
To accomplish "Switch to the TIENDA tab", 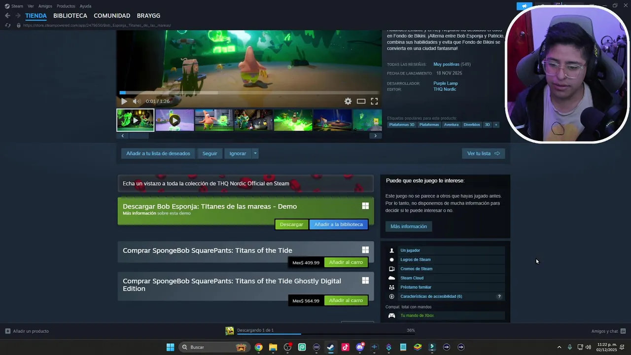I will pyautogui.click(x=36, y=16).
